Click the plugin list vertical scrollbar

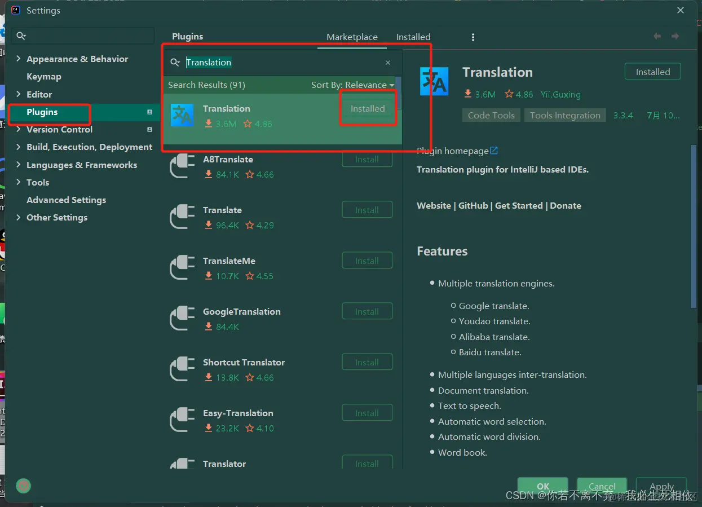(x=399, y=92)
